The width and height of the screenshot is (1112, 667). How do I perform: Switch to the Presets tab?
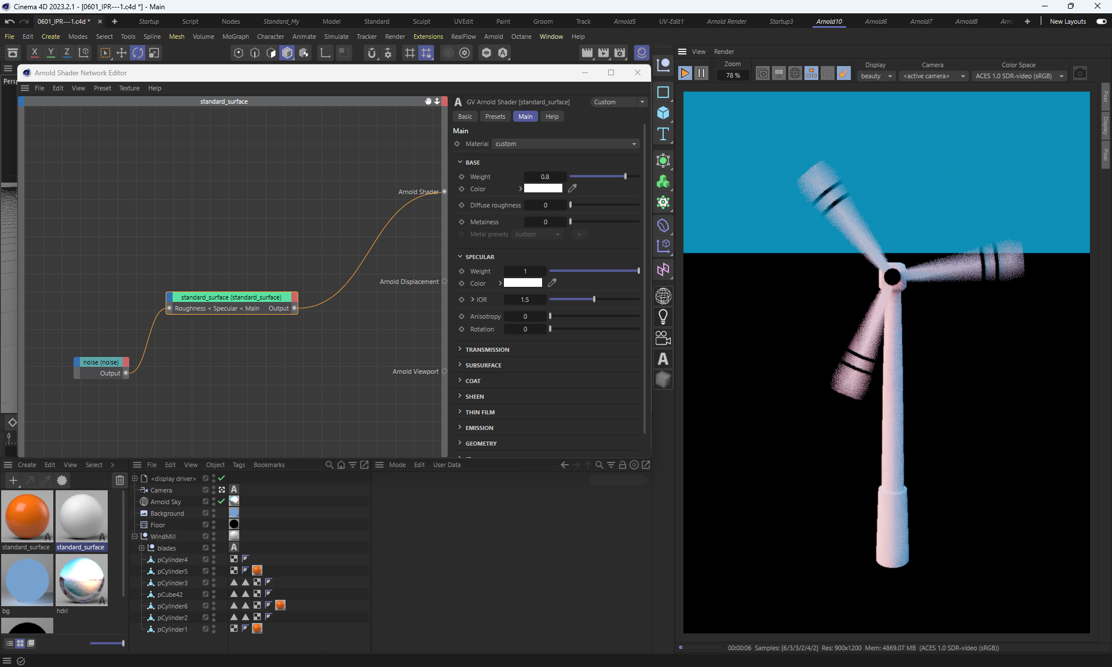(495, 116)
